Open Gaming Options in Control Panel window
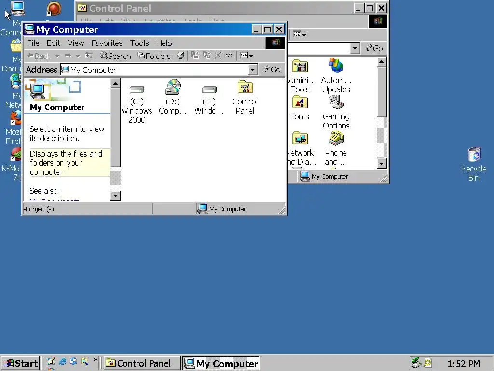This screenshot has height=371, width=494. point(336,112)
